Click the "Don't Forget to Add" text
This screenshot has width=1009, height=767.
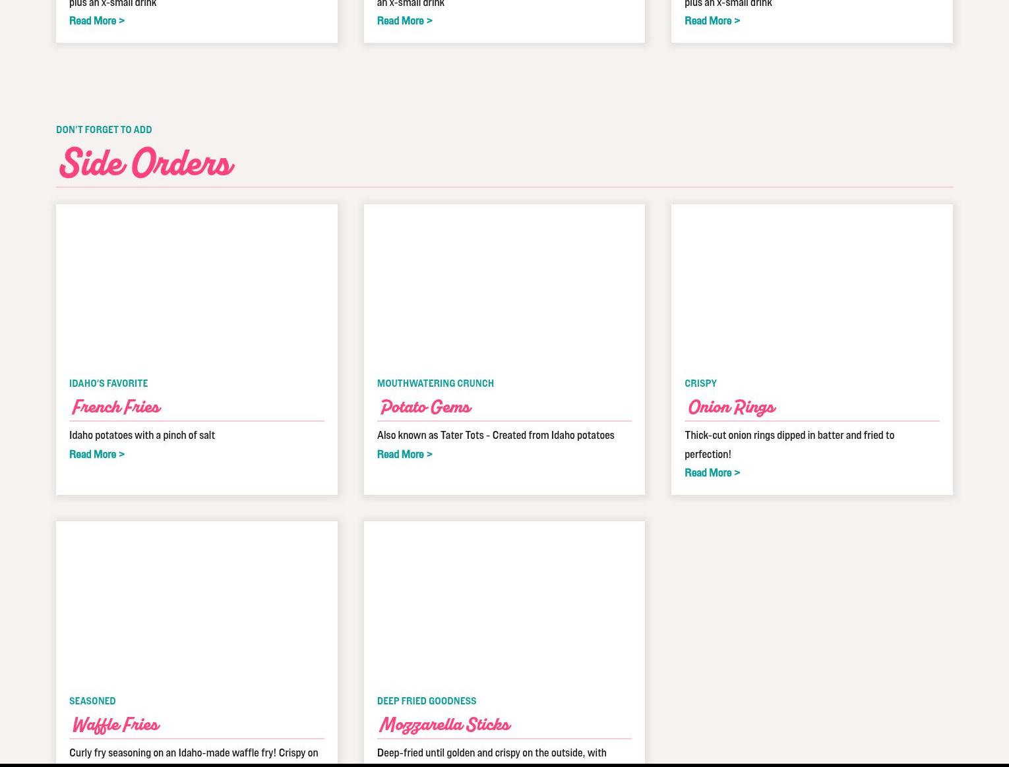click(104, 130)
